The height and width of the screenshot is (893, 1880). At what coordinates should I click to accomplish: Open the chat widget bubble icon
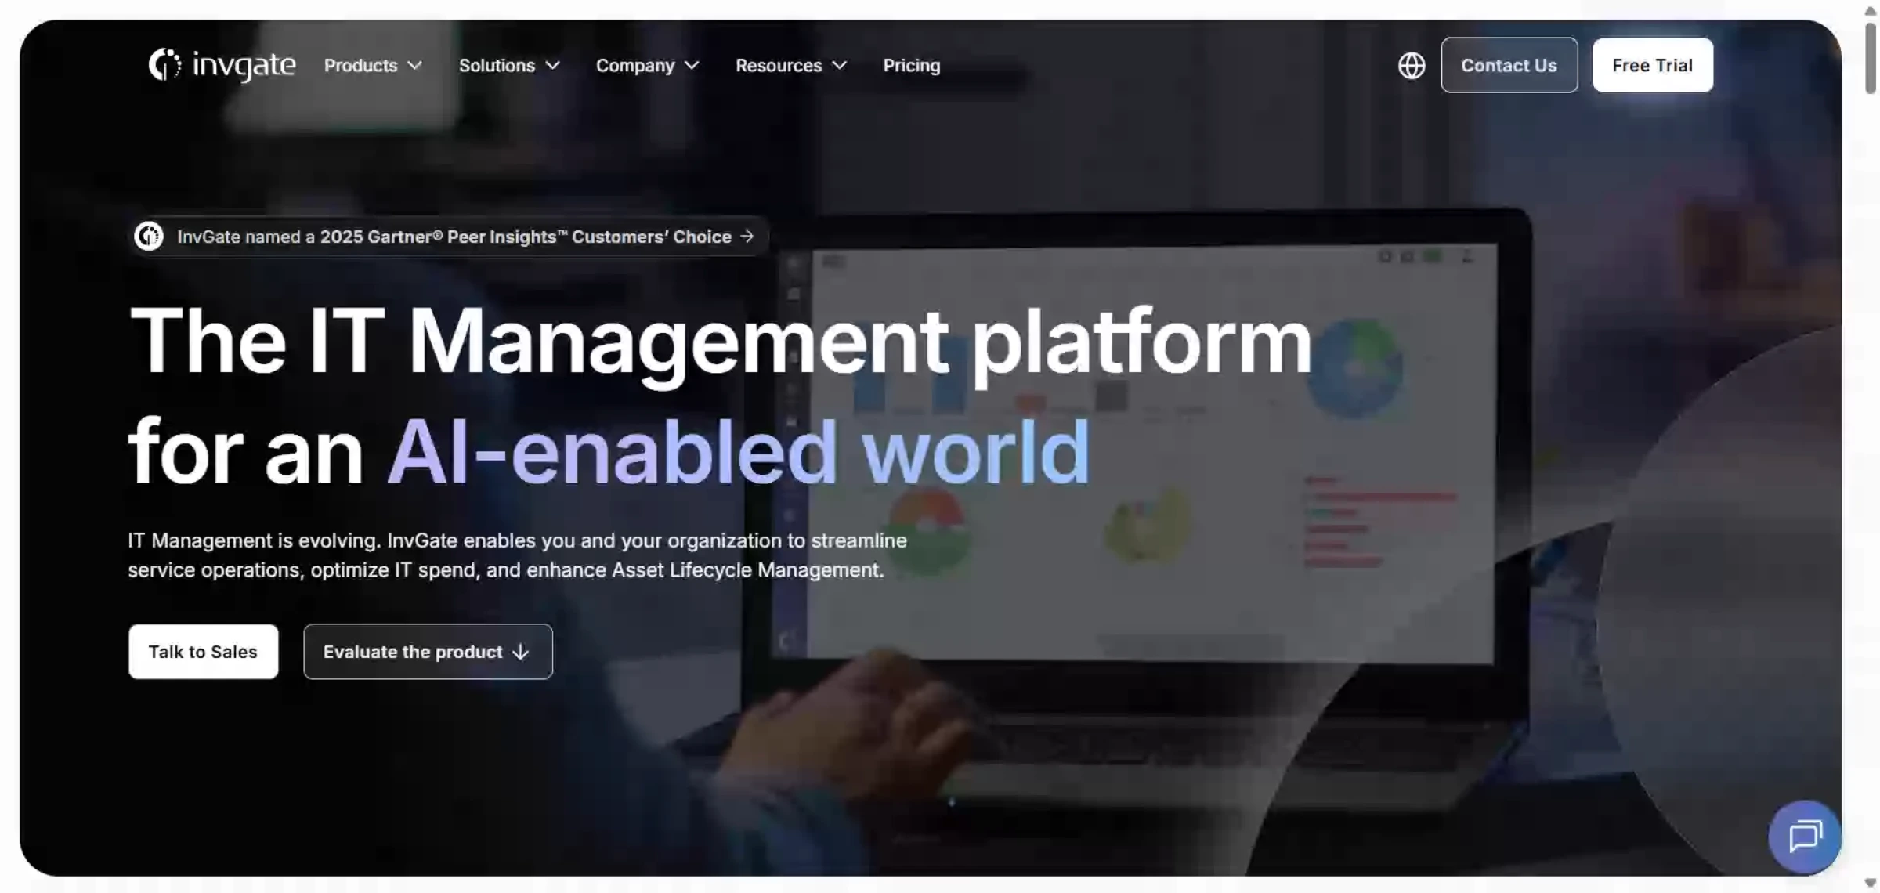[1805, 836]
